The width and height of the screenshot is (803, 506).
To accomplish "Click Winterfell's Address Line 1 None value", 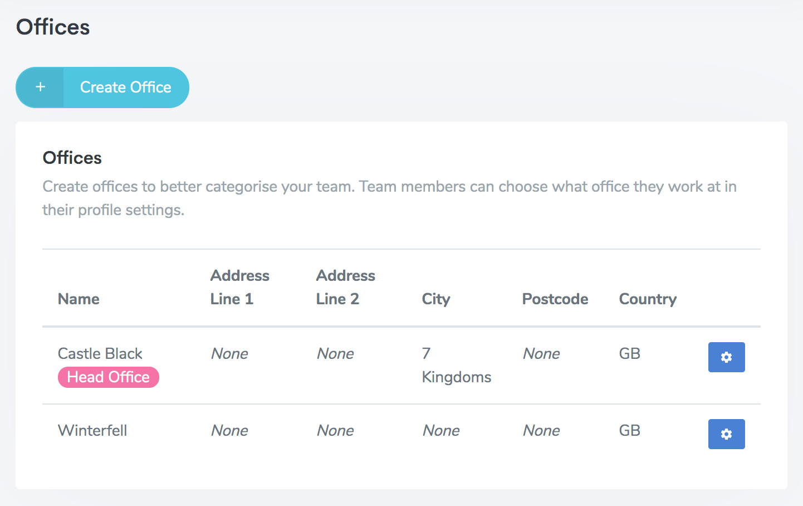I will [229, 431].
